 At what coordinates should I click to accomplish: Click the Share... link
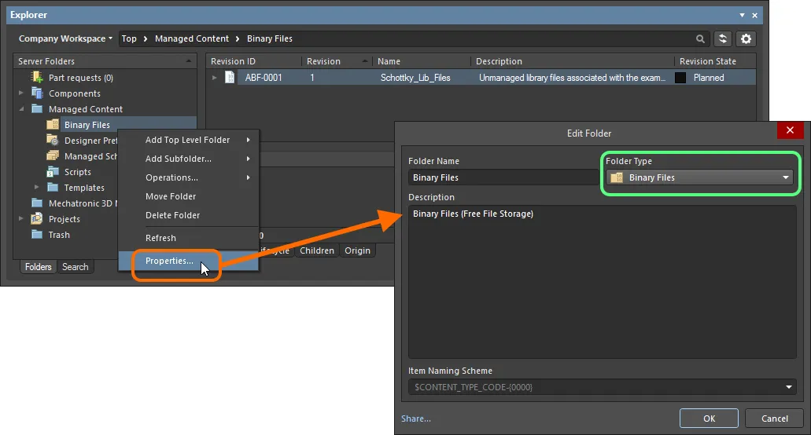(x=415, y=419)
